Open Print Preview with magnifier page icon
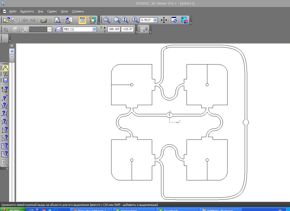Viewport: 290px width, 211px height. coord(57,20)
